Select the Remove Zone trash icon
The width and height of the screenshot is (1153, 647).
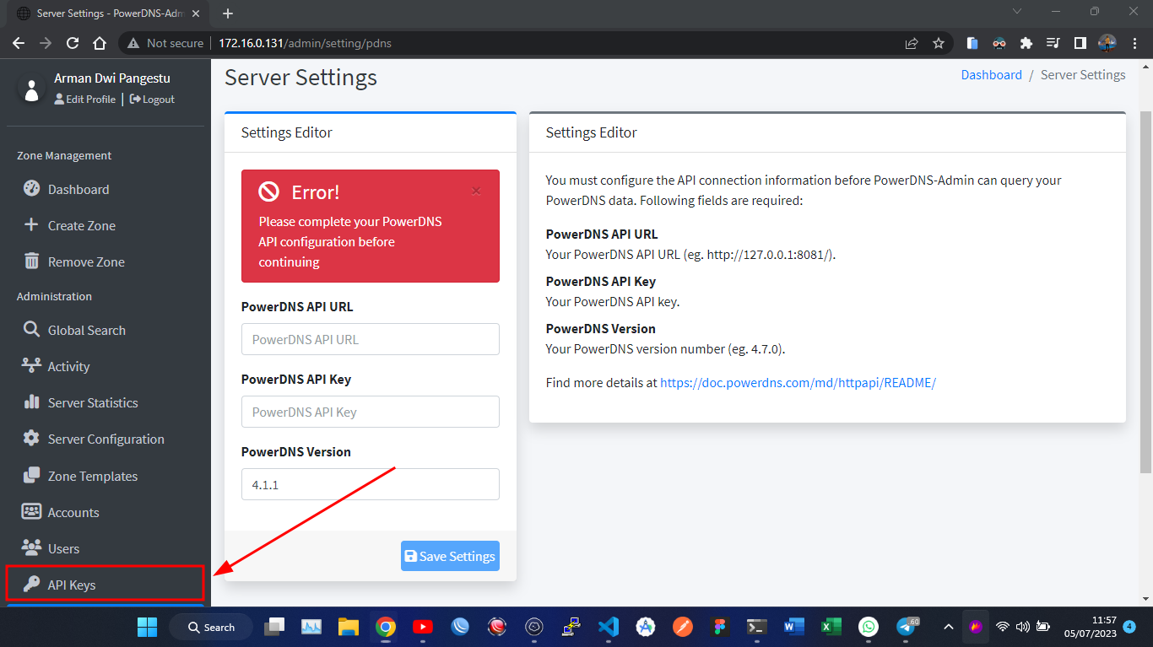pos(31,261)
